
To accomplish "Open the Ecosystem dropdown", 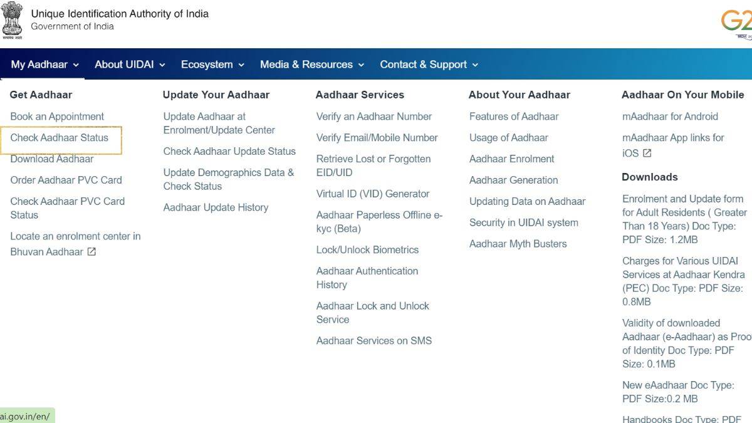I will pyautogui.click(x=212, y=65).
